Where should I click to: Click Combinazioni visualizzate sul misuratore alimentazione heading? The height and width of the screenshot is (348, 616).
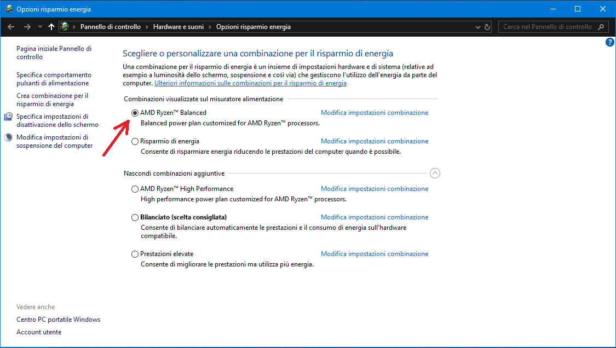(x=204, y=99)
